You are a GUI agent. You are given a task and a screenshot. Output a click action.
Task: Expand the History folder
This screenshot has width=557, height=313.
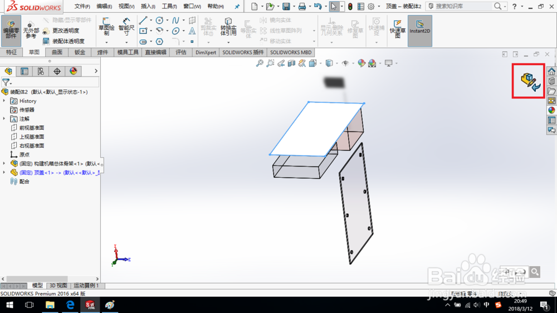4,101
